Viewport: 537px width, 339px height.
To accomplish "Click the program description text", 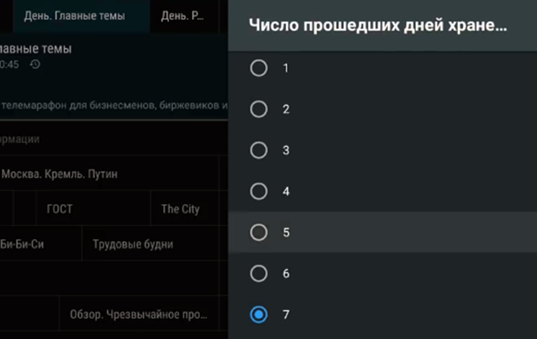I will coord(114,105).
